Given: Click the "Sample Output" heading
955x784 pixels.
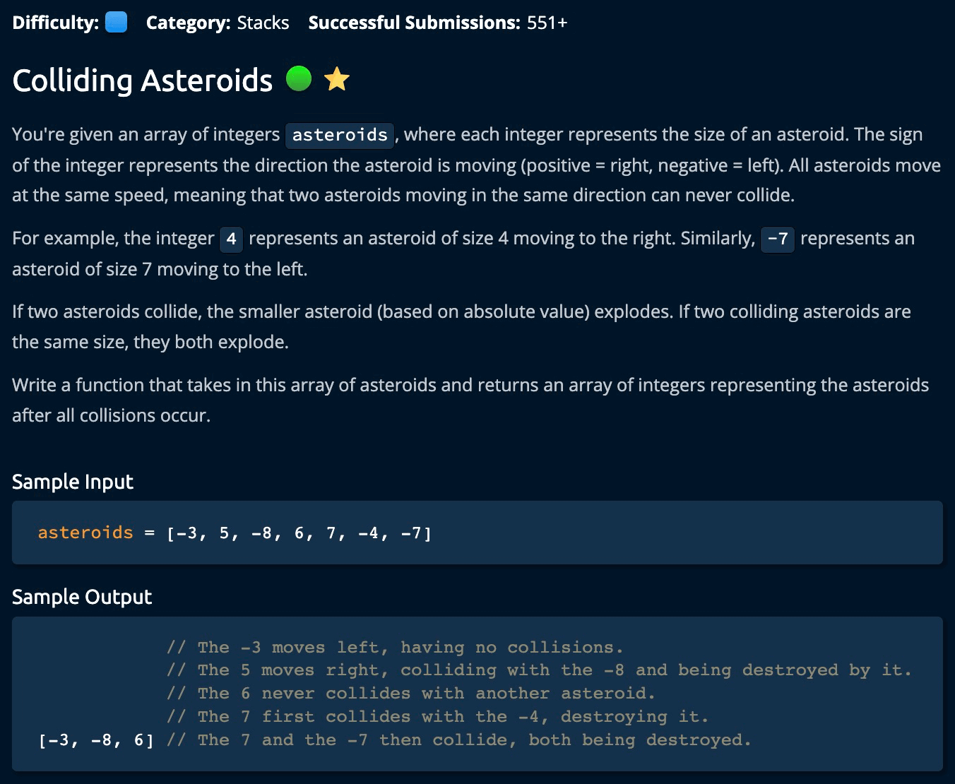Looking at the screenshot, I should (x=82, y=597).
